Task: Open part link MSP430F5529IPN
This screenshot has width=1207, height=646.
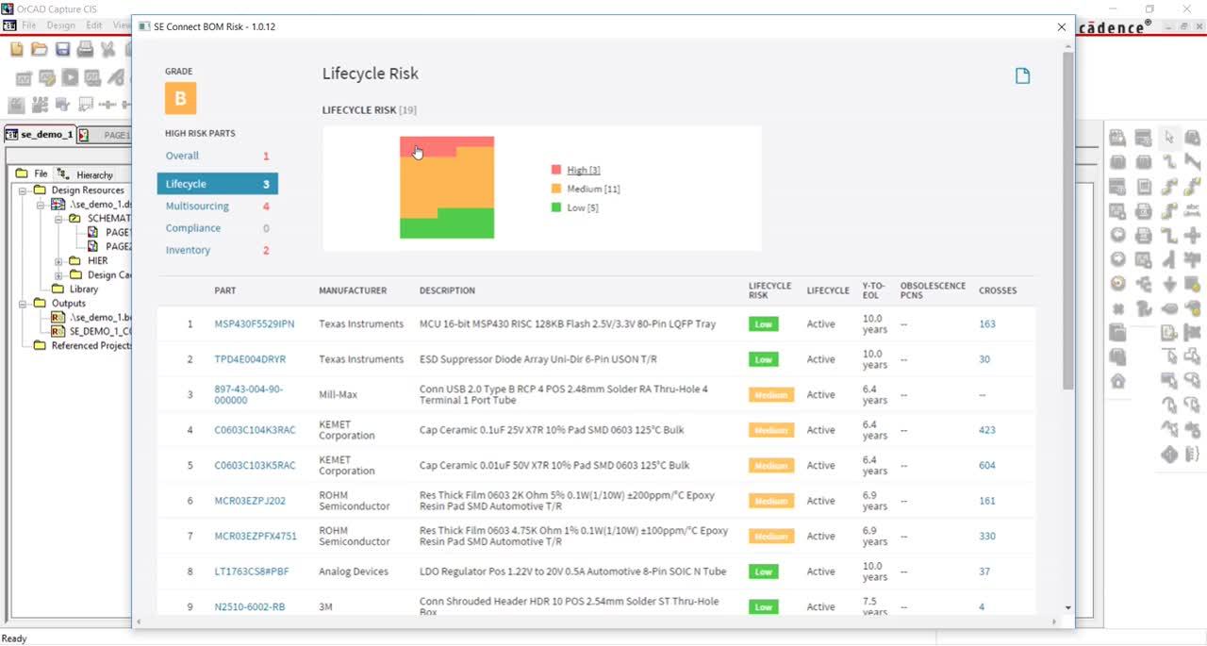Action: (x=255, y=323)
